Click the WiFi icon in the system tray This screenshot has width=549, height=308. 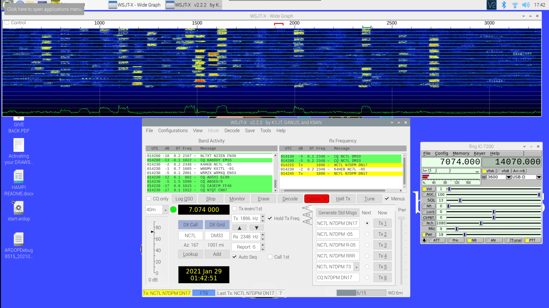click(x=515, y=5)
